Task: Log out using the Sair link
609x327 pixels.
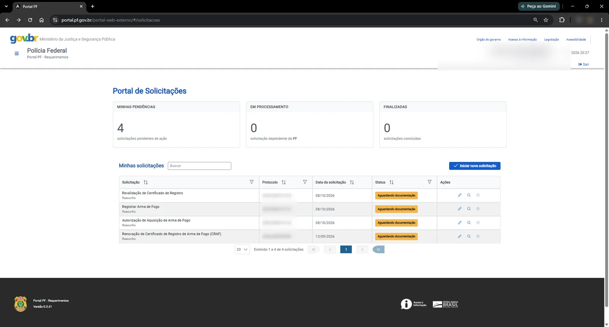Action: tap(583, 65)
